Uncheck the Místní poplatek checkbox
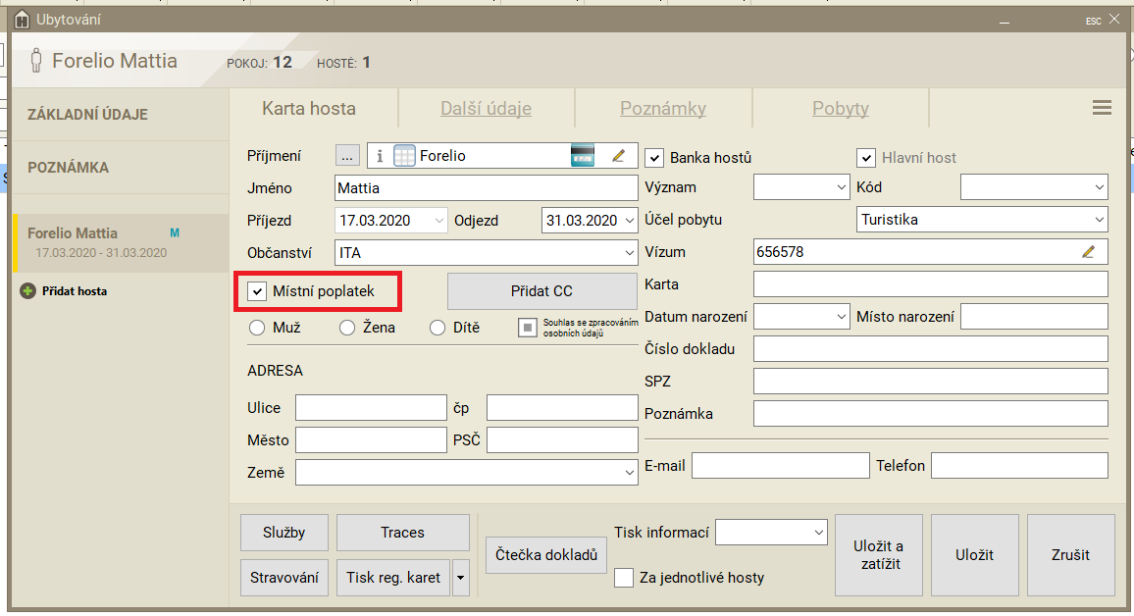This screenshot has width=1134, height=616. [258, 291]
